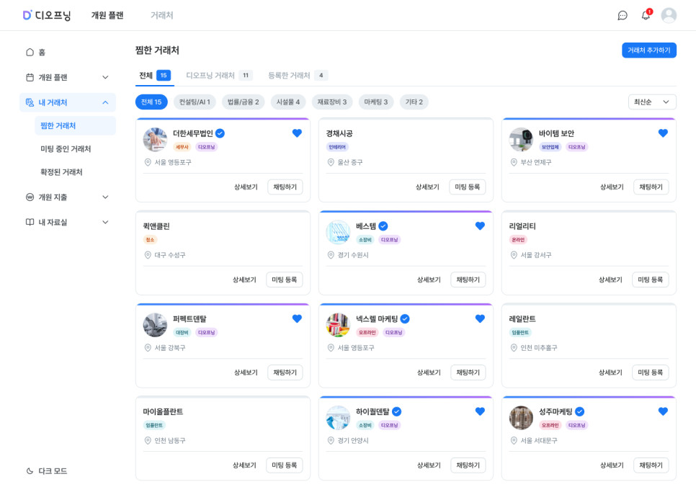Open 개원 플랜 in the top navigation
The width and height of the screenshot is (696, 500).
(x=107, y=16)
